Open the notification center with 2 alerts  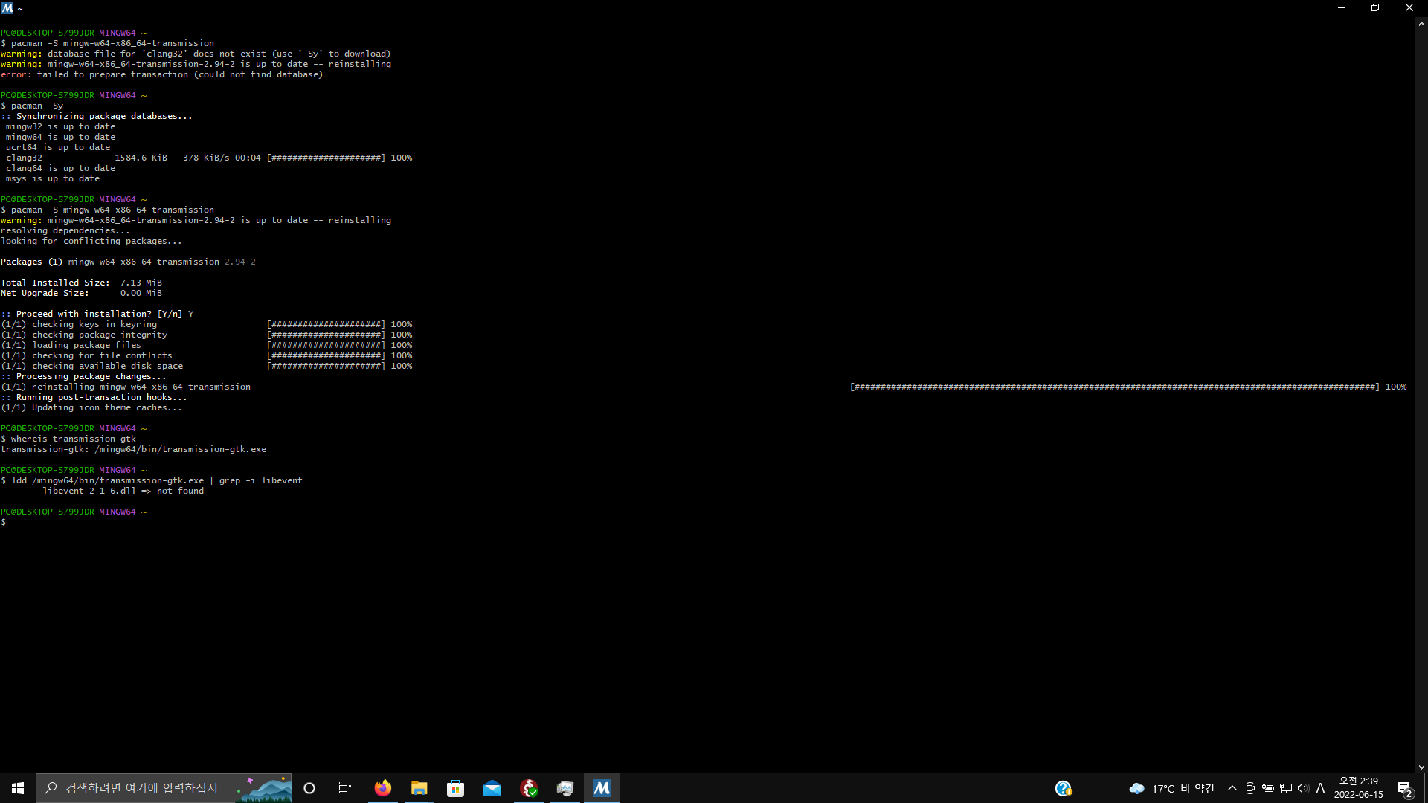(1404, 788)
